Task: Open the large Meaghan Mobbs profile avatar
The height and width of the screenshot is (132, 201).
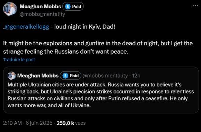Action: (10, 9)
